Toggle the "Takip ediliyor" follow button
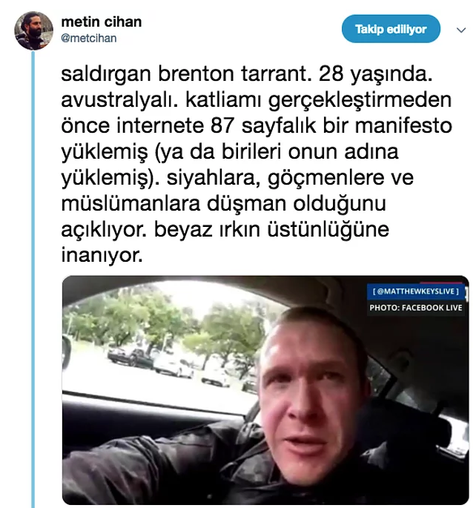Image resolution: width=476 pixels, height=508 pixels. tap(391, 29)
